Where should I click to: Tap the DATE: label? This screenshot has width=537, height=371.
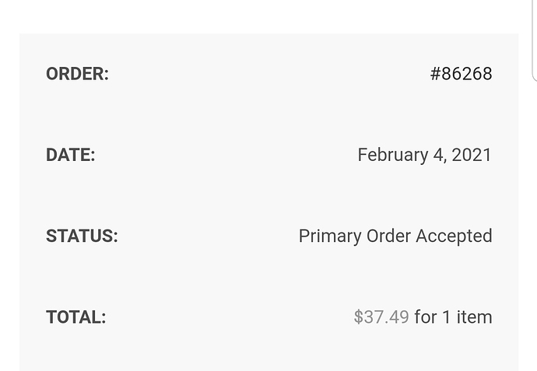coord(71,155)
